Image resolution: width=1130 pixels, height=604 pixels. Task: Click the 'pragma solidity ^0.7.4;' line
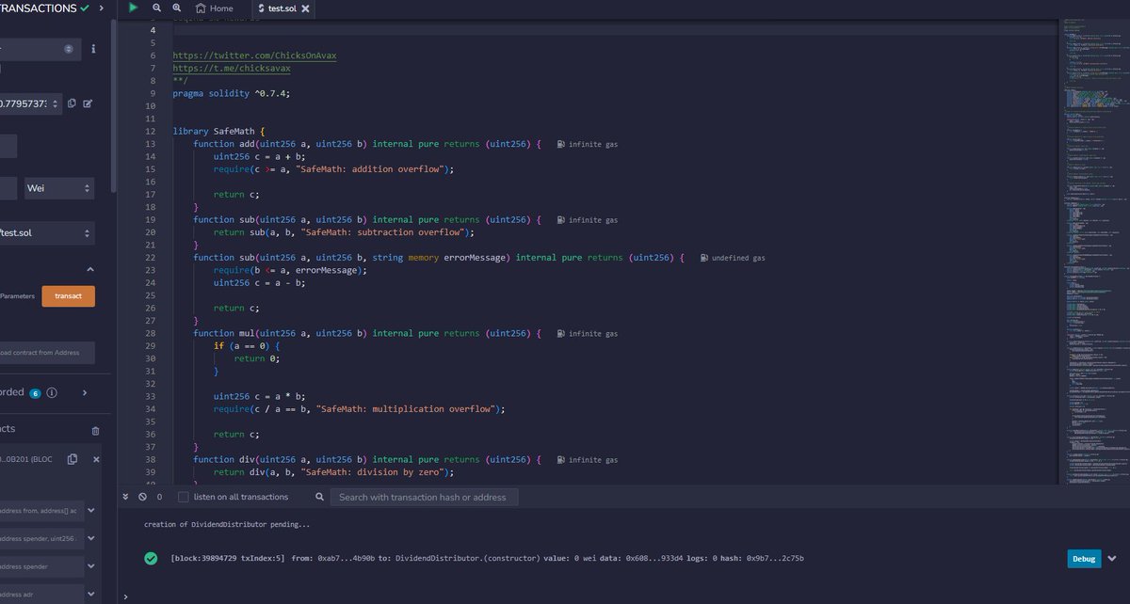tap(231, 93)
